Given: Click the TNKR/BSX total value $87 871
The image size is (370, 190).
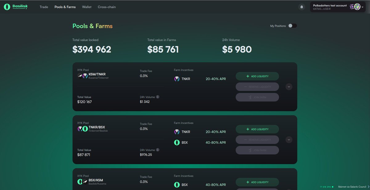Looking at the screenshot, I should 84,155.
